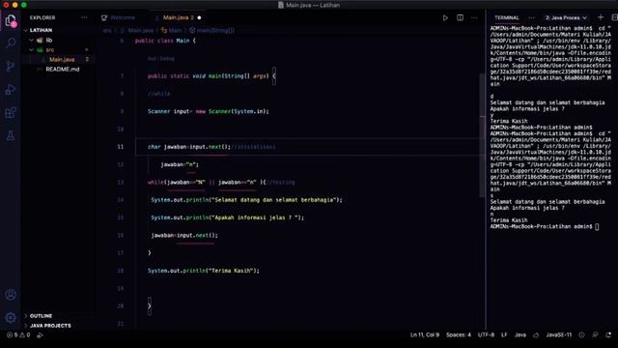Click the unsaved dot on Main.java tab
This screenshot has height=348, width=618.
tap(199, 17)
